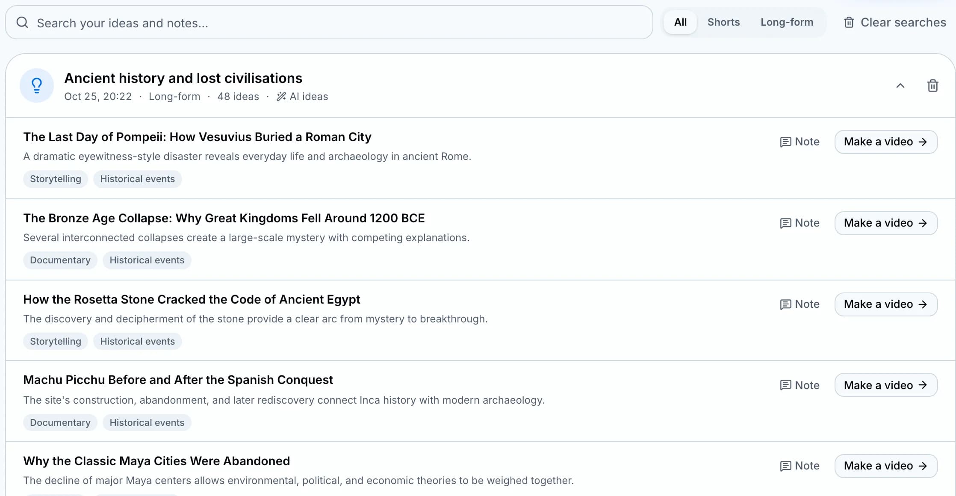
Task: Add a Note to the Classic Maya idea
Action: (x=800, y=466)
